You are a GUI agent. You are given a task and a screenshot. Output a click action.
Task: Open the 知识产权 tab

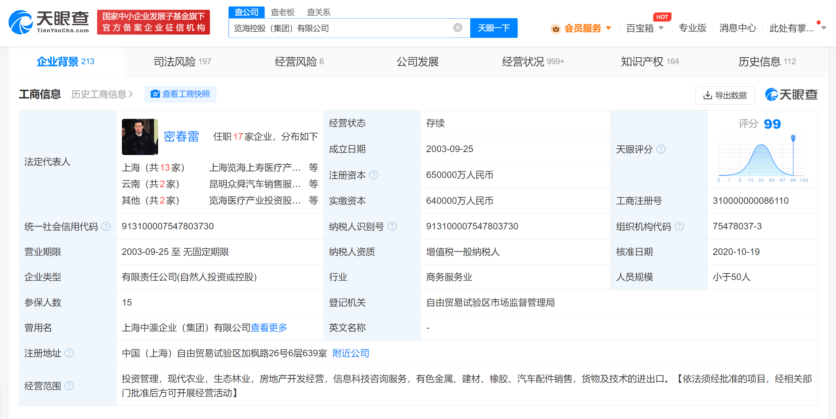click(x=649, y=62)
